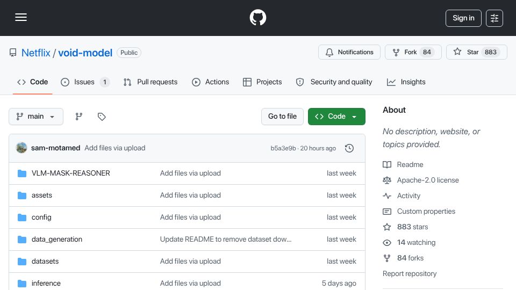The width and height of the screenshot is (516, 290).
Task: Open the datasets folder
Action: (x=45, y=262)
